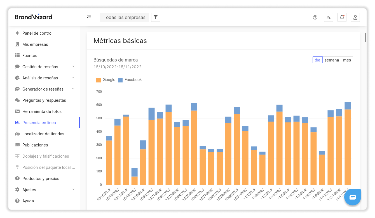
Task: Toggle Google series orange legend swatch
Action: [99, 80]
